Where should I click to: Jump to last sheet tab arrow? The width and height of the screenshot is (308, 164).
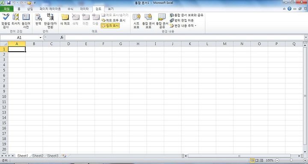click(13, 156)
